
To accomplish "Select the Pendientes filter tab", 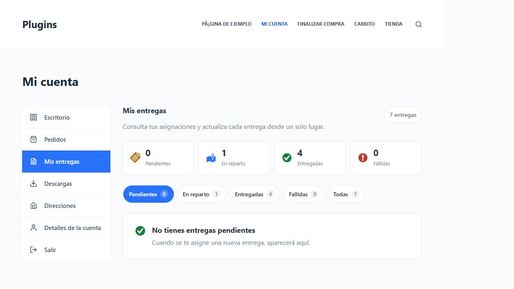I will (x=149, y=194).
